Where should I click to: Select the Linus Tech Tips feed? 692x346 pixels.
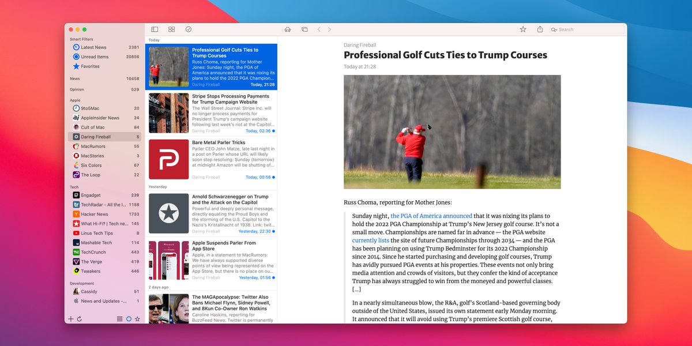point(106,233)
